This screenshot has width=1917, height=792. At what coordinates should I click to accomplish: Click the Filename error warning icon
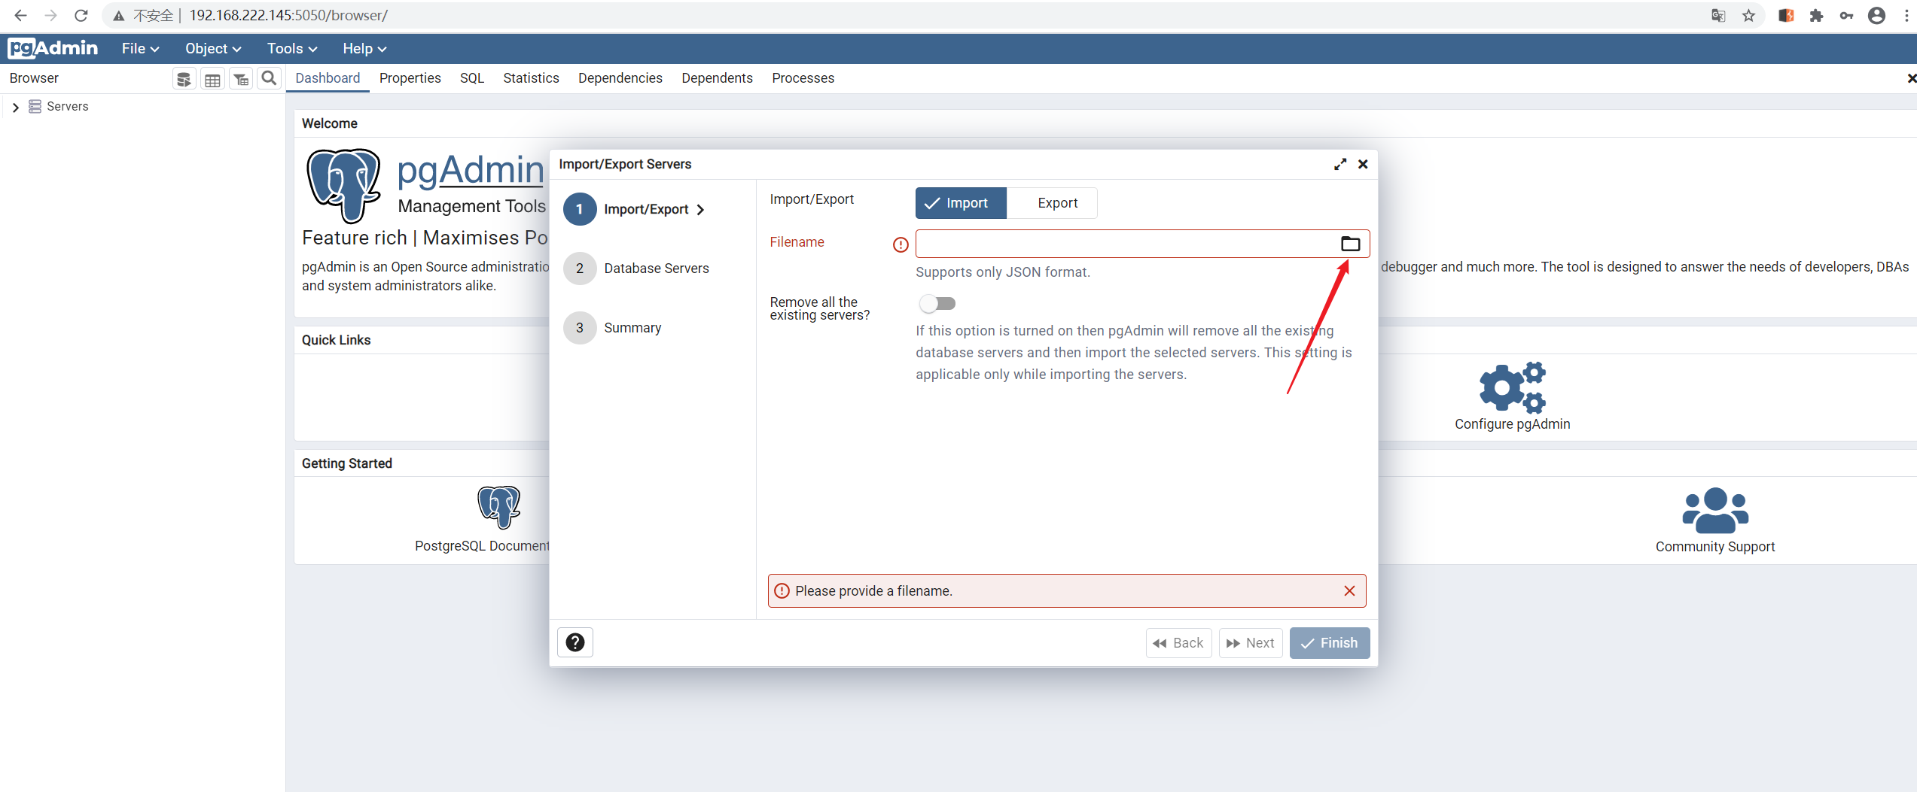point(900,244)
